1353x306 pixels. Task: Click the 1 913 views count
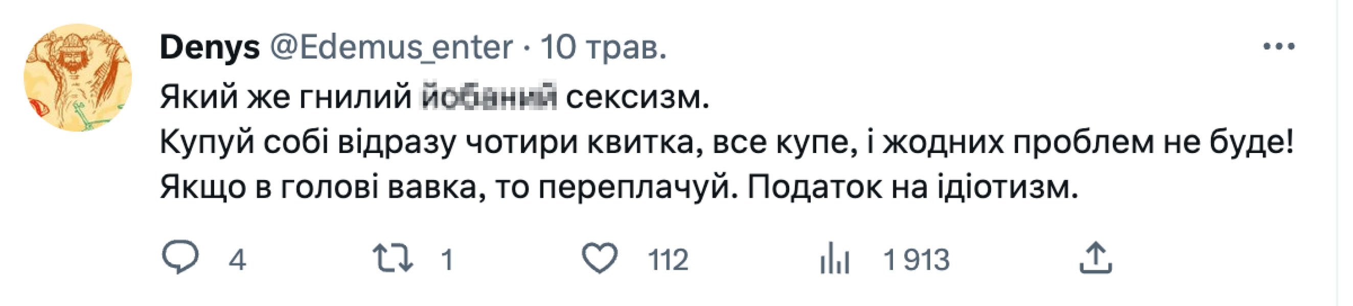[x=916, y=261]
